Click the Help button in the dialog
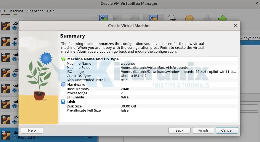Image resolution: width=260 pixels, height=142 pixels. pos(32,130)
